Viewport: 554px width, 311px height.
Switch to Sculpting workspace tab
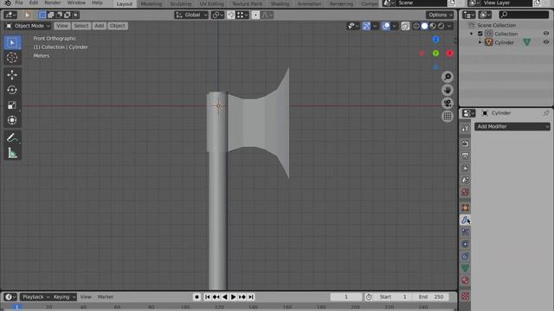pyautogui.click(x=181, y=3)
